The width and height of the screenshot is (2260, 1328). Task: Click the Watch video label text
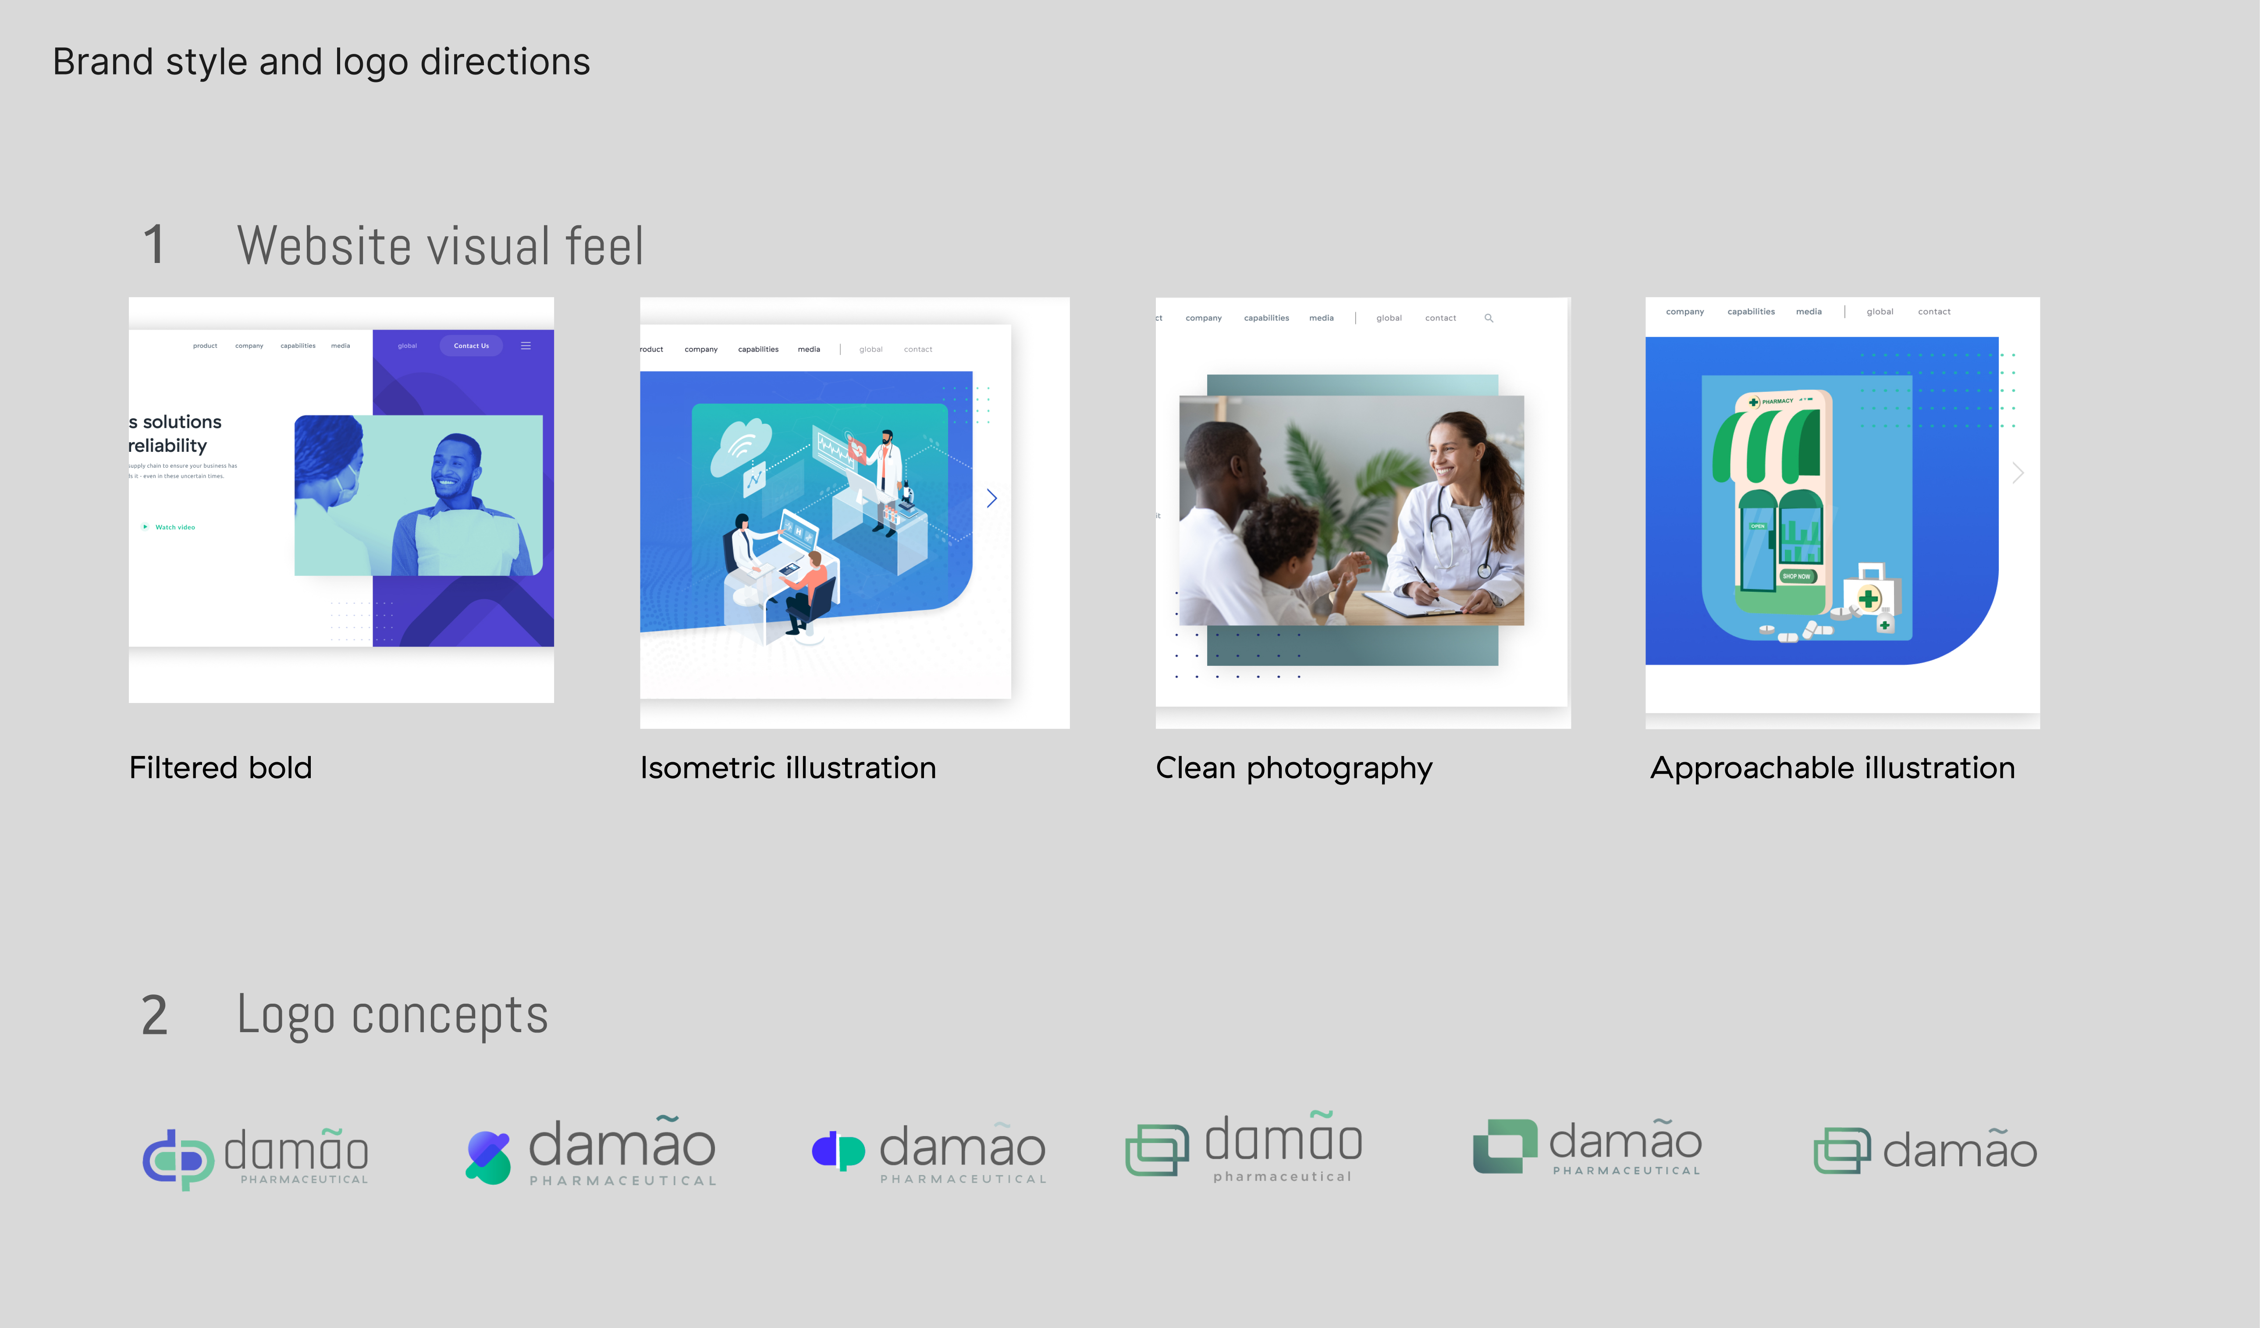coord(177,527)
